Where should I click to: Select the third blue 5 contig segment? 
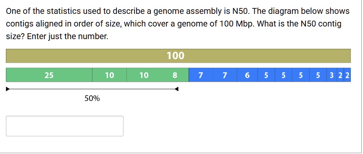(301, 75)
